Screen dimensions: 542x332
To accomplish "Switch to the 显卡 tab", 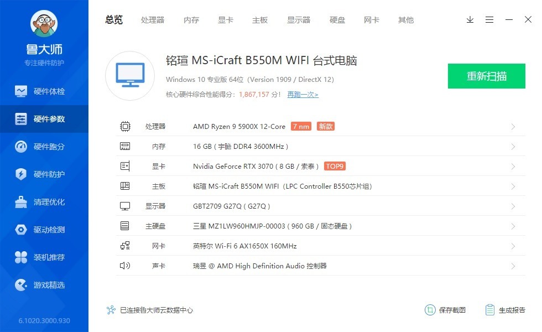I will pyautogui.click(x=226, y=20).
